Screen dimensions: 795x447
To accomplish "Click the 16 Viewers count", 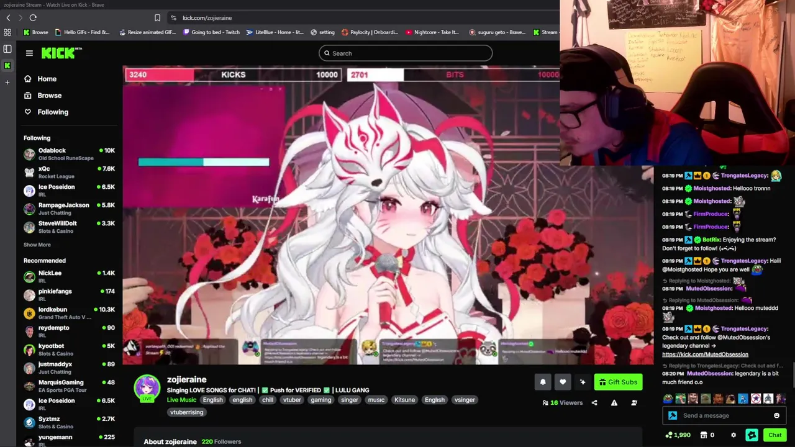I will pos(562,402).
